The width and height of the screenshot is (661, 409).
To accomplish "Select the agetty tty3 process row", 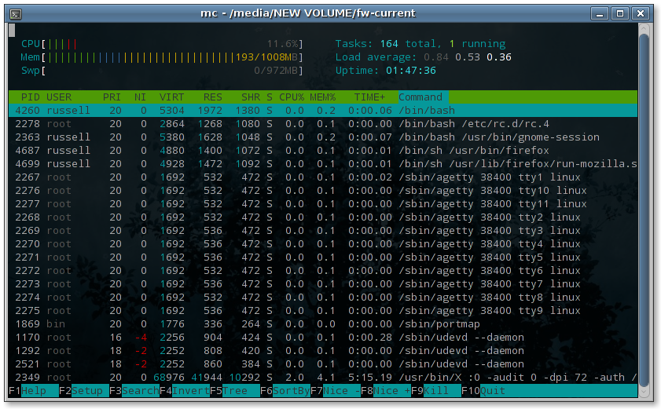I will 323,230.
